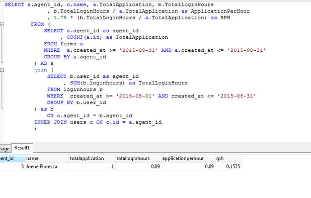Click the loginhours WHERE created_at date filter line
Viewport: 311px width, 198px height.
151,96
